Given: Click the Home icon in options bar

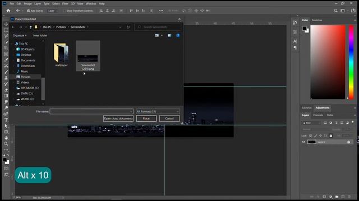Looking at the screenshot, I should 8,11.
